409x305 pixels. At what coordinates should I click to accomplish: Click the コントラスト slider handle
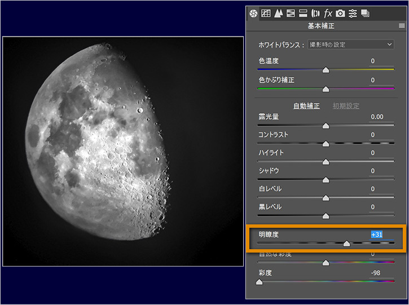[326, 144]
